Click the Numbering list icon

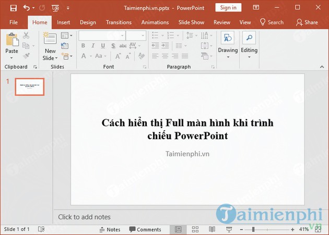170,35
